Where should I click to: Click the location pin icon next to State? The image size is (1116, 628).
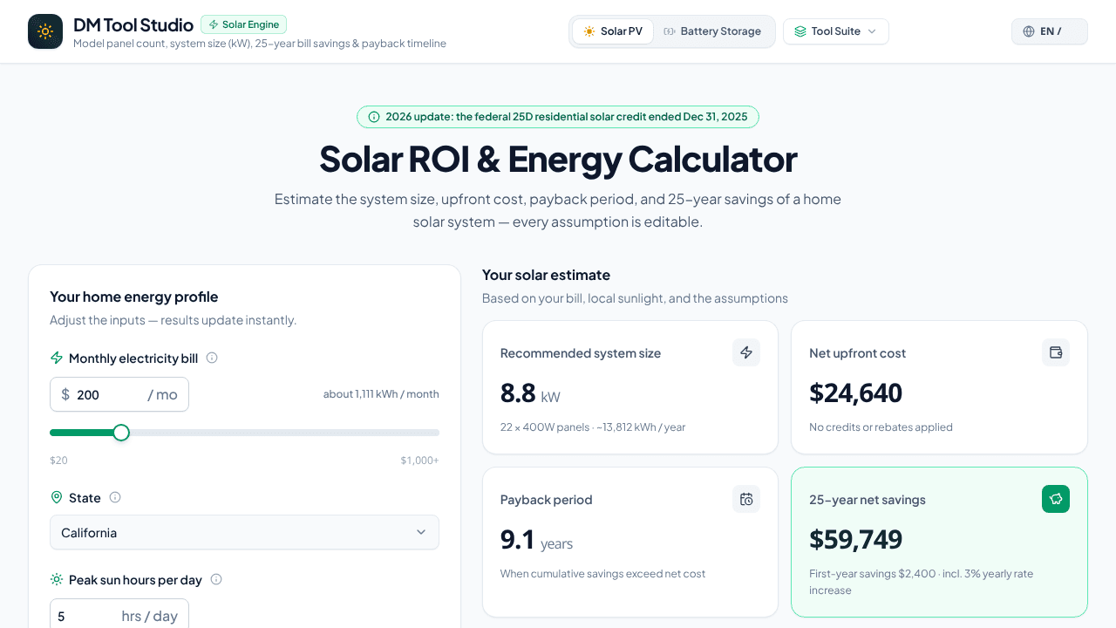tap(57, 497)
